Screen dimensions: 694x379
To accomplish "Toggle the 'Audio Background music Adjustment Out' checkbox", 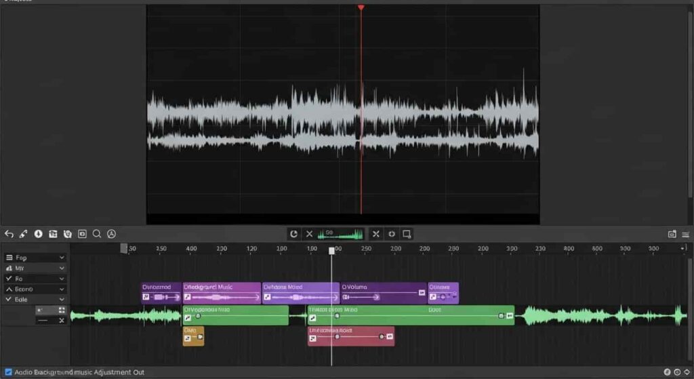I will pos(8,372).
